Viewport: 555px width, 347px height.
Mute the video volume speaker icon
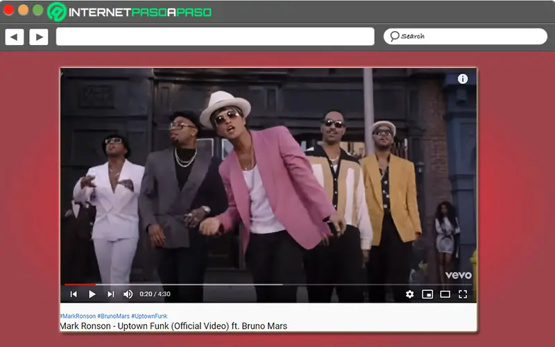click(128, 294)
